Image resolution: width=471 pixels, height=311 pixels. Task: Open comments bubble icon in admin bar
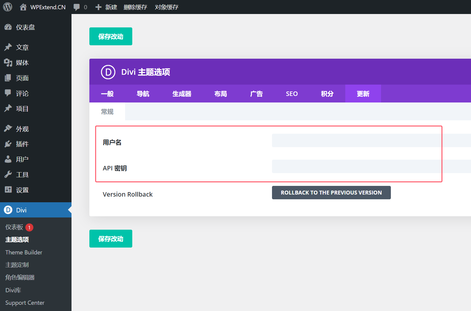[x=77, y=7]
